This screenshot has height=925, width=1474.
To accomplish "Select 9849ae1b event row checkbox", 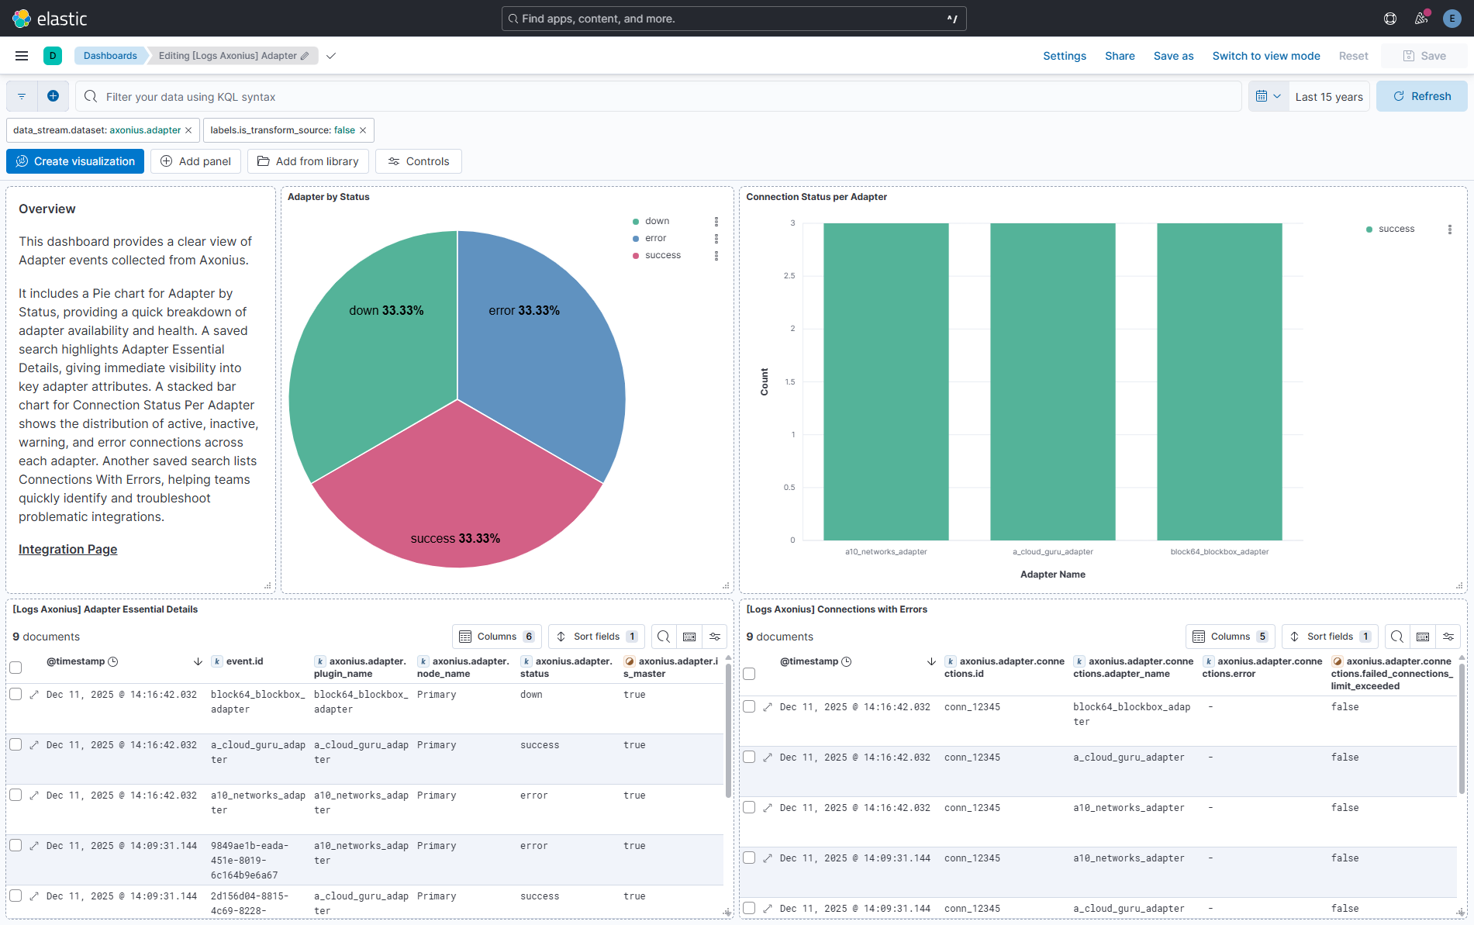I will [16, 846].
